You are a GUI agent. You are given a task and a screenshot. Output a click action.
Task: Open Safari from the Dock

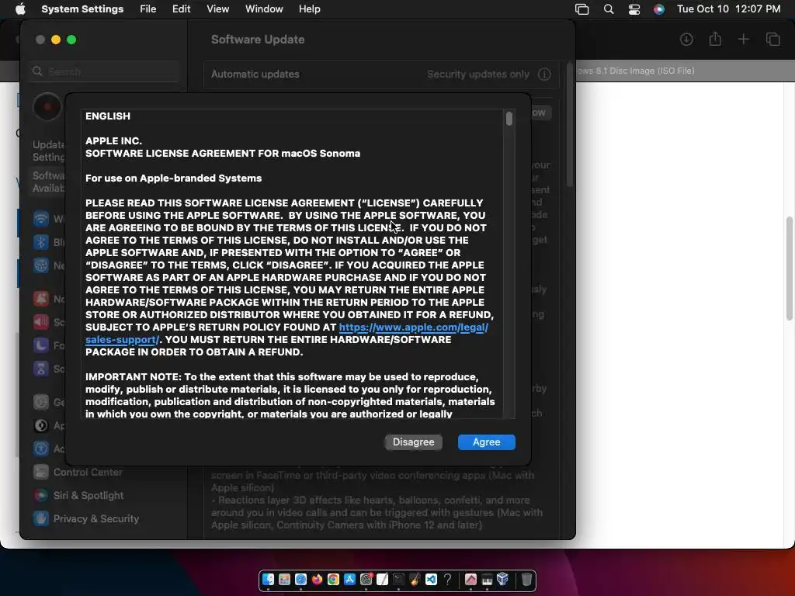coord(300,579)
